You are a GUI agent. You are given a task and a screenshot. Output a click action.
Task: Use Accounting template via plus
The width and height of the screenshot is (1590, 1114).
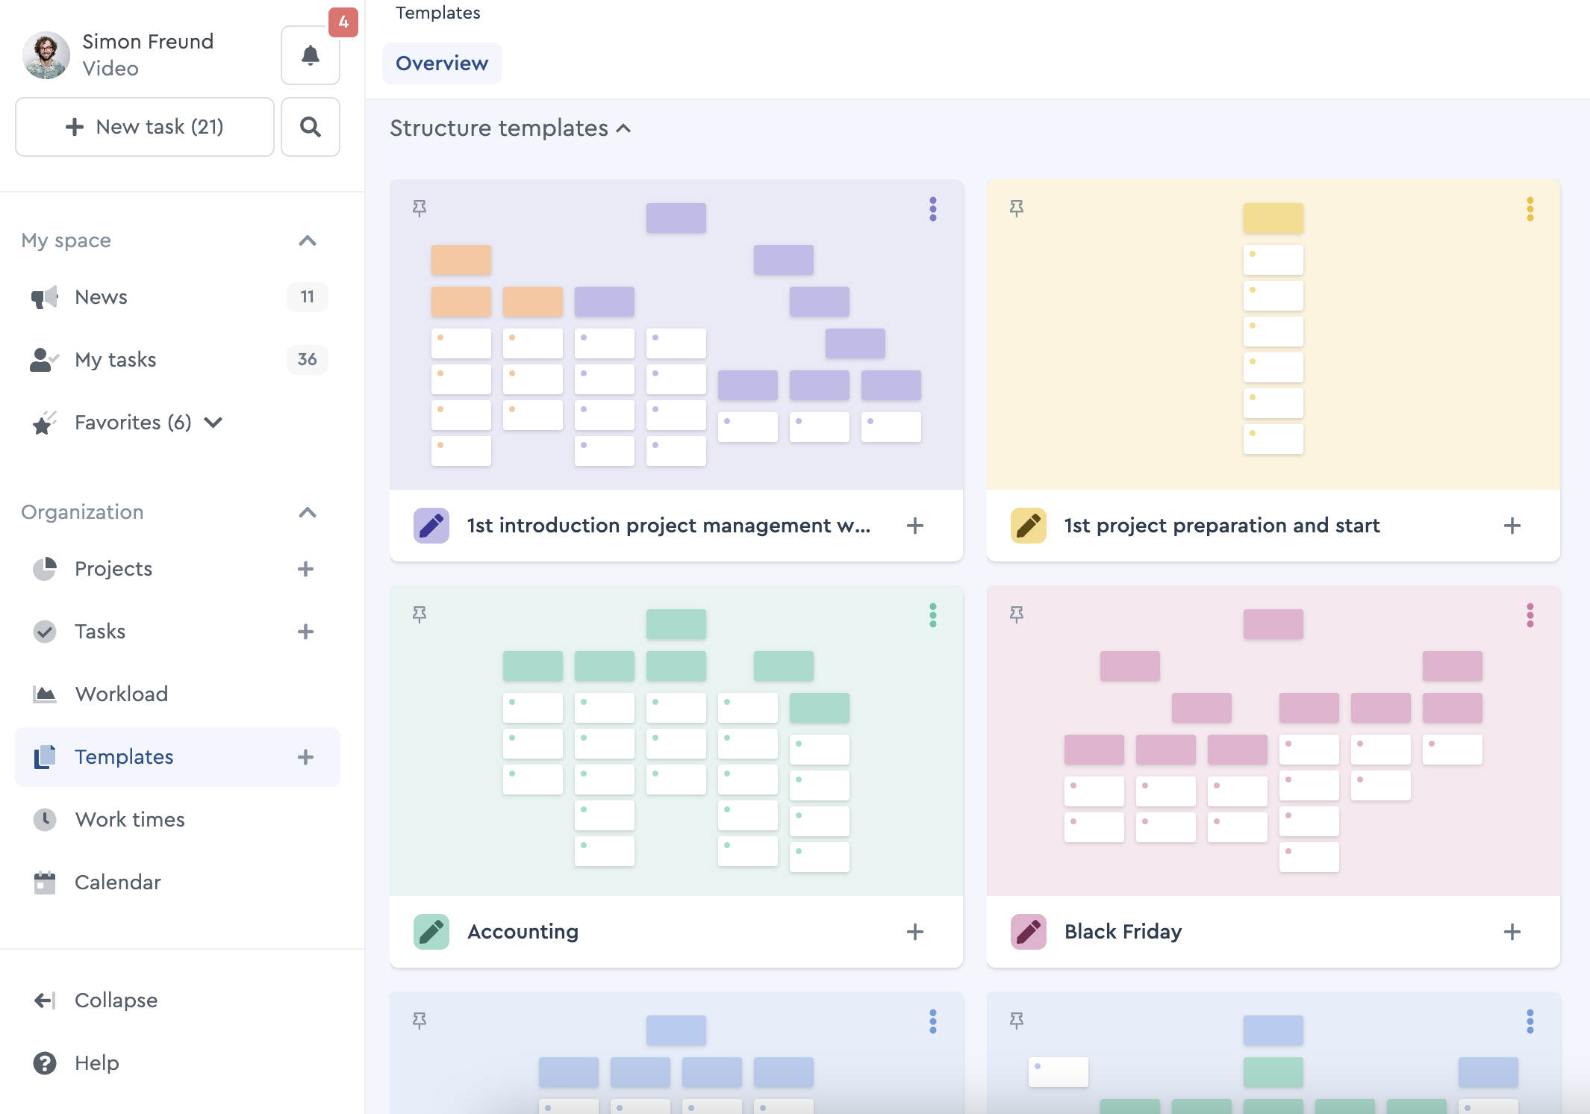click(x=915, y=932)
